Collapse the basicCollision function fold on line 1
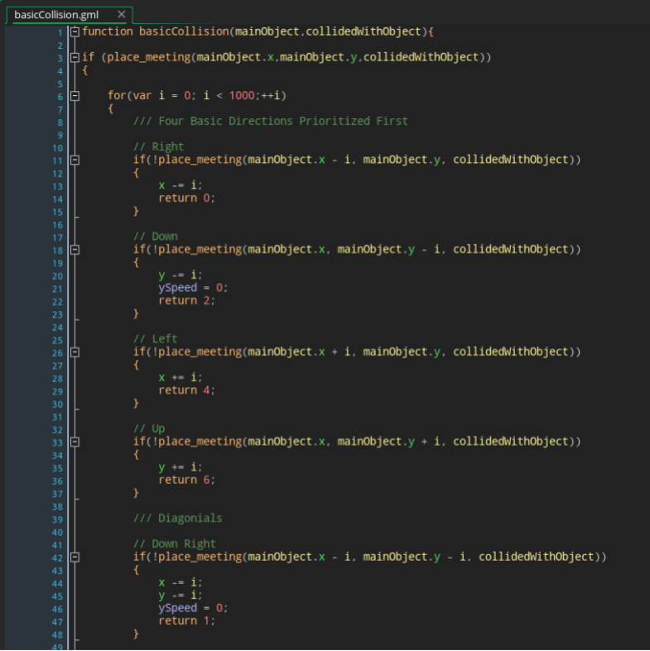 75,32
